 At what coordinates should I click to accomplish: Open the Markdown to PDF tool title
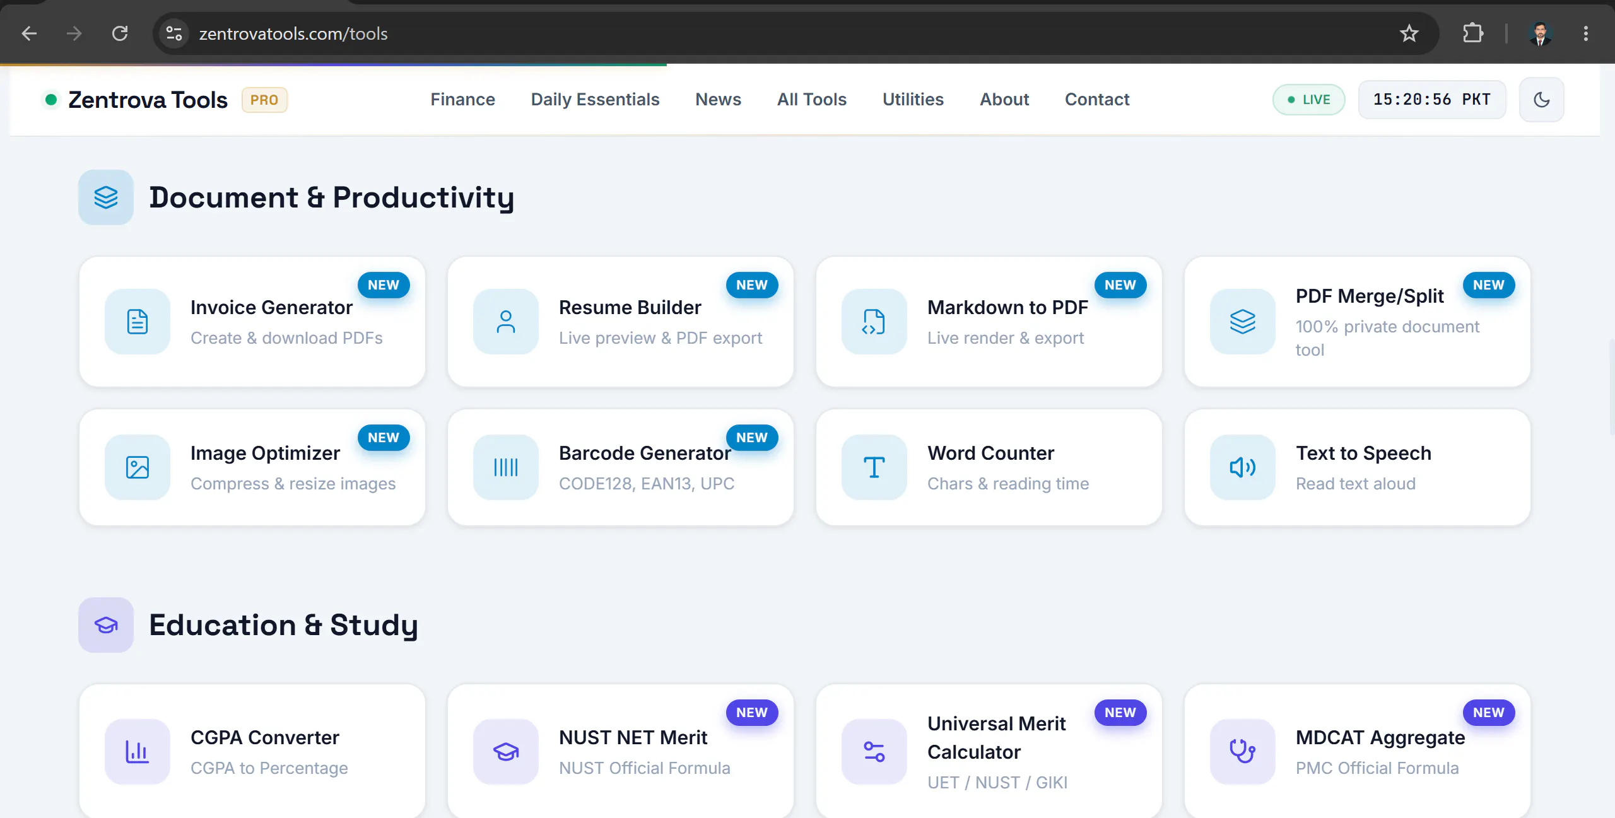[x=1007, y=307]
